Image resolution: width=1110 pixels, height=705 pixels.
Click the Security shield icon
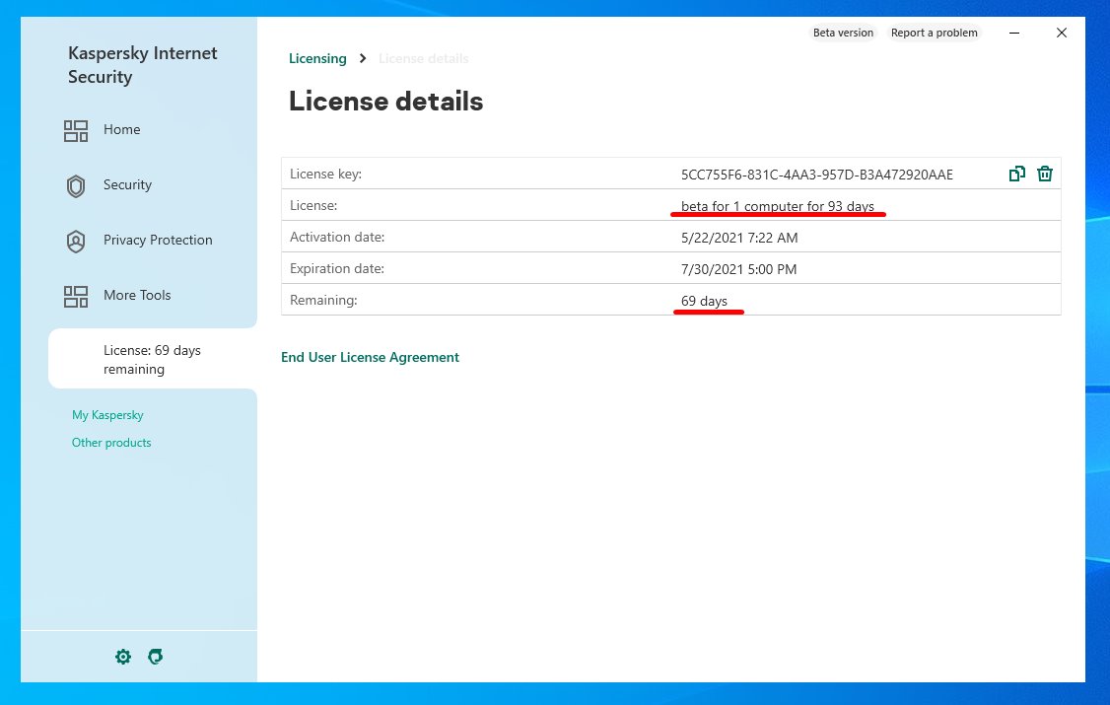(x=76, y=185)
